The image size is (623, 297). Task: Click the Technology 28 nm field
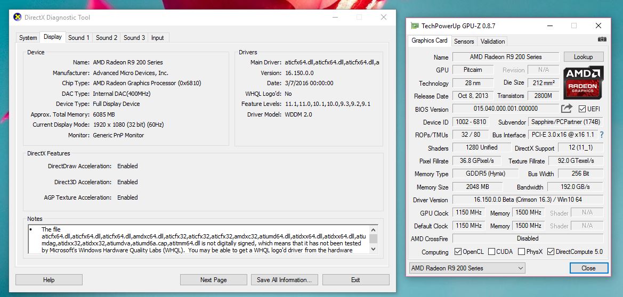[473, 82]
